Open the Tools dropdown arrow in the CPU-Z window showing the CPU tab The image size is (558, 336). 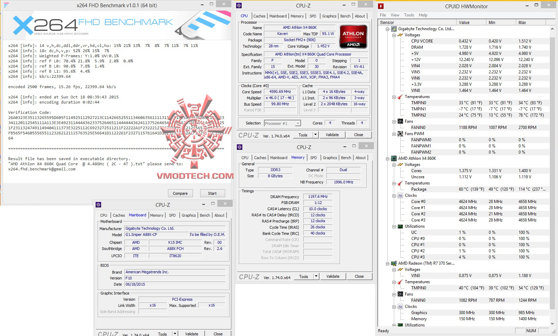315,135
